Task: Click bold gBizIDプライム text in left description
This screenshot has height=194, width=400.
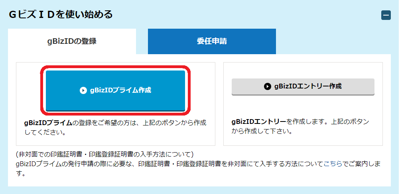Action: tap(48, 123)
